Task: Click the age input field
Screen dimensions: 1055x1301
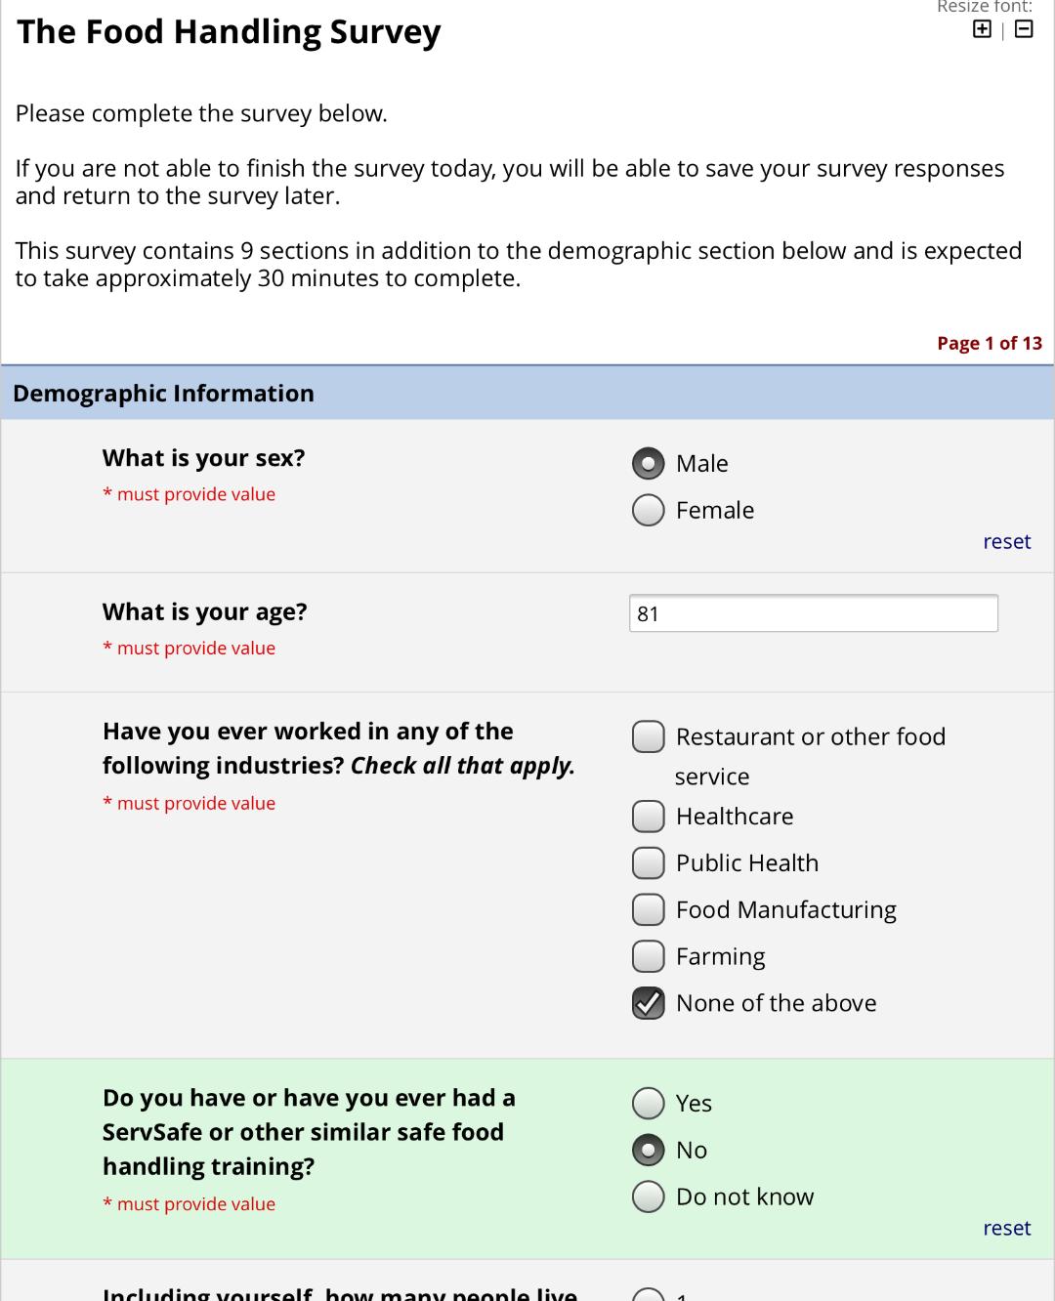Action: tap(813, 613)
